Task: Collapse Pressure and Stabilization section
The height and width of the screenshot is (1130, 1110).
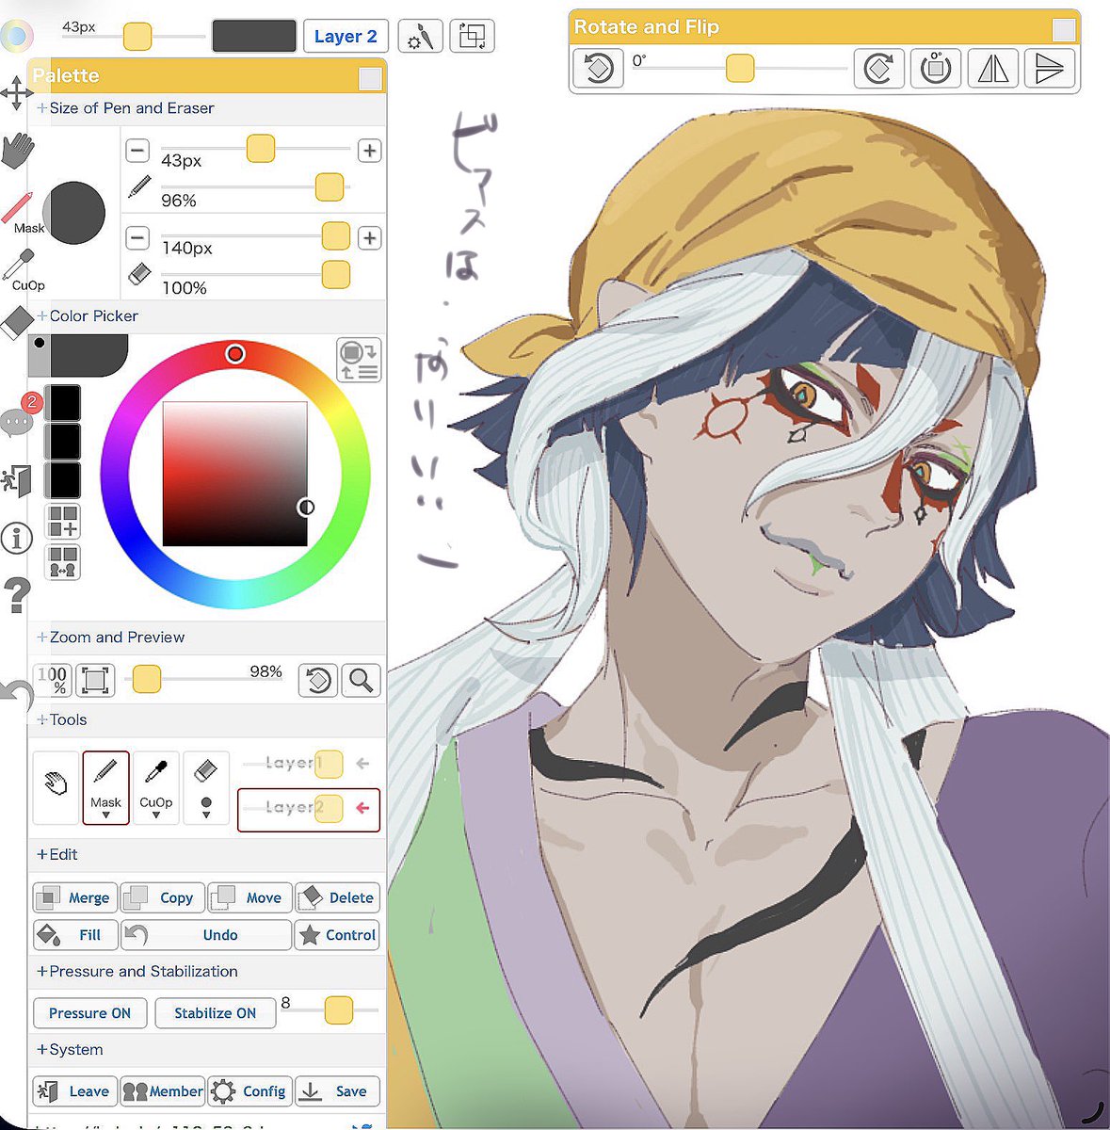Action: 137,972
